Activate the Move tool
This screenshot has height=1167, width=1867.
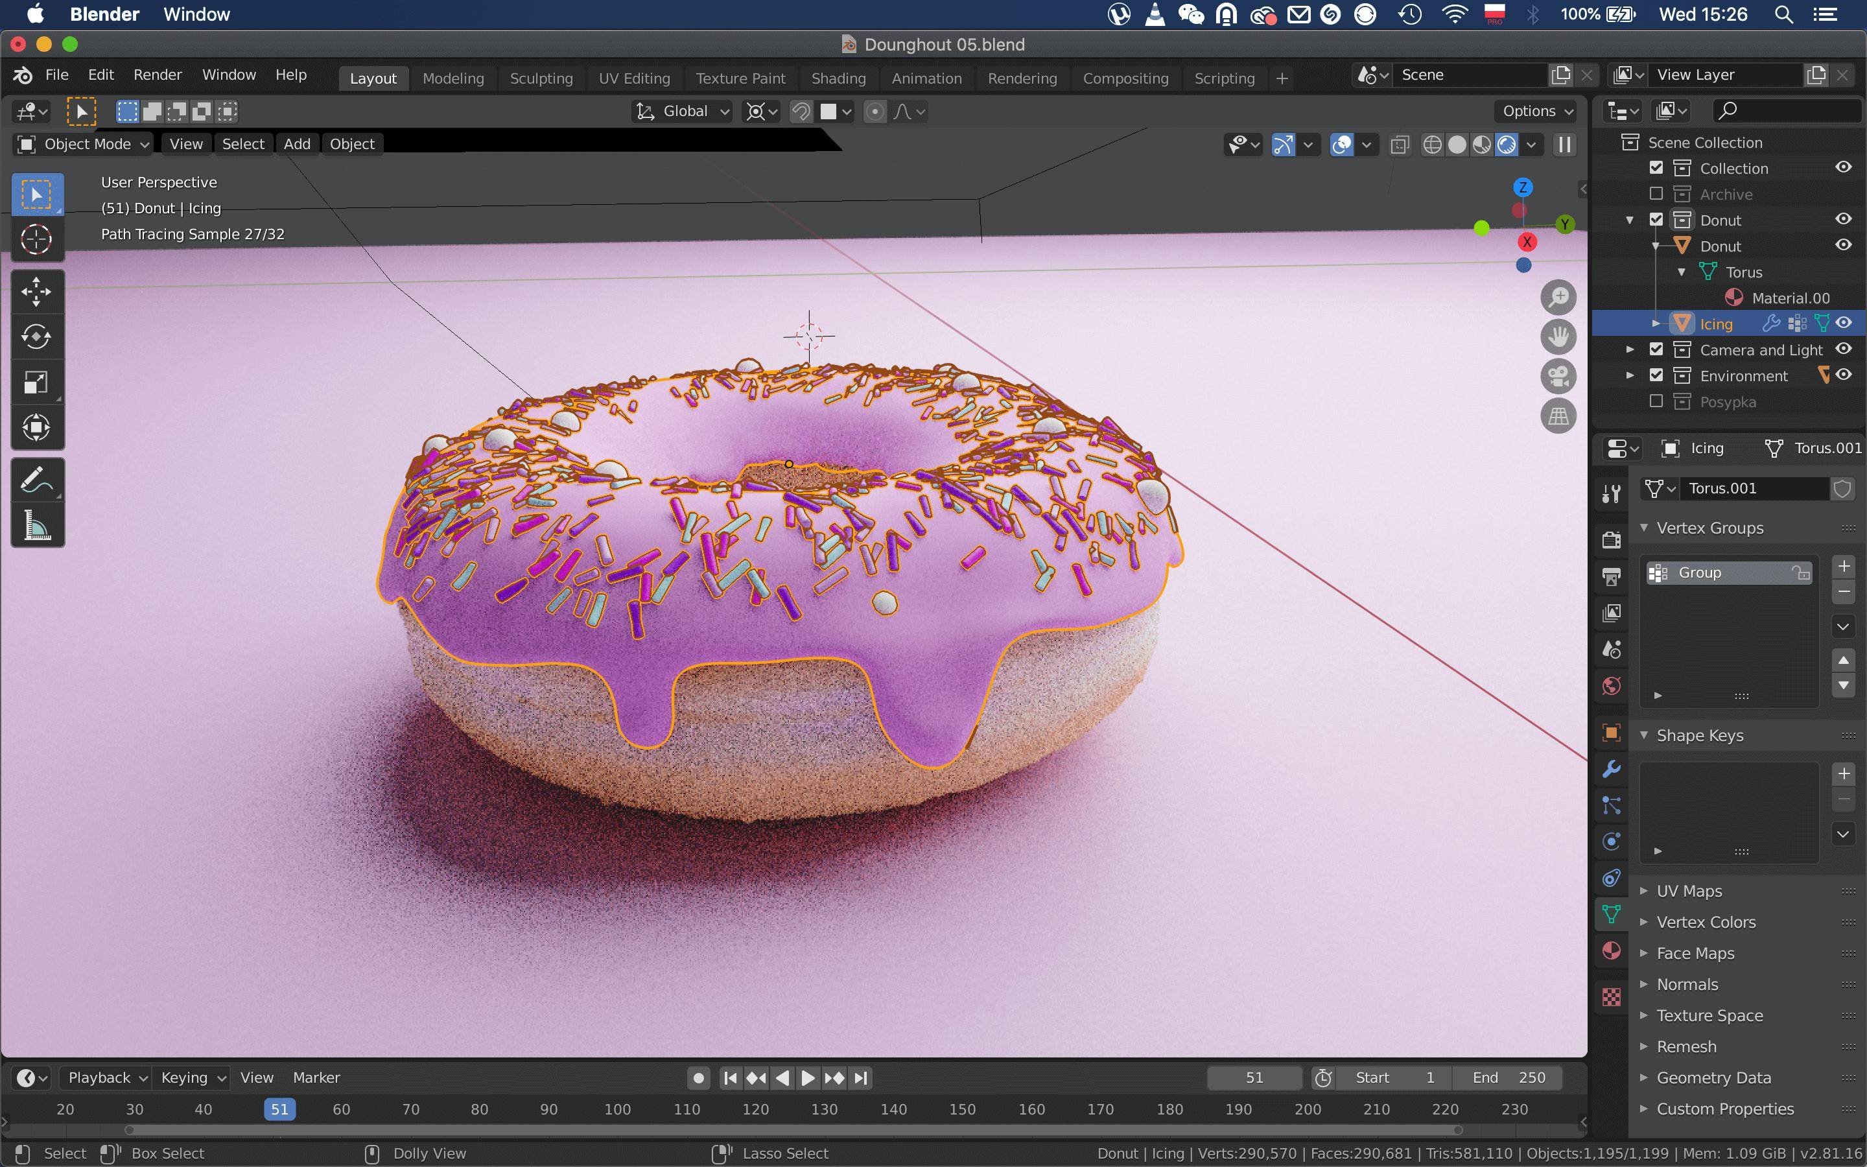(36, 292)
